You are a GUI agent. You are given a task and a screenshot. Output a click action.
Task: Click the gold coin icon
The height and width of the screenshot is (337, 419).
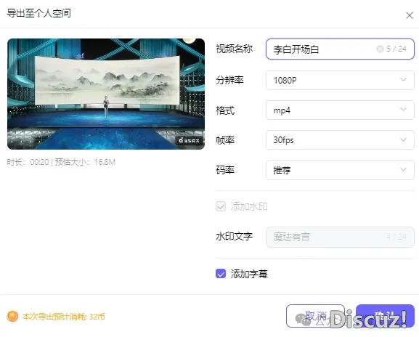click(12, 317)
